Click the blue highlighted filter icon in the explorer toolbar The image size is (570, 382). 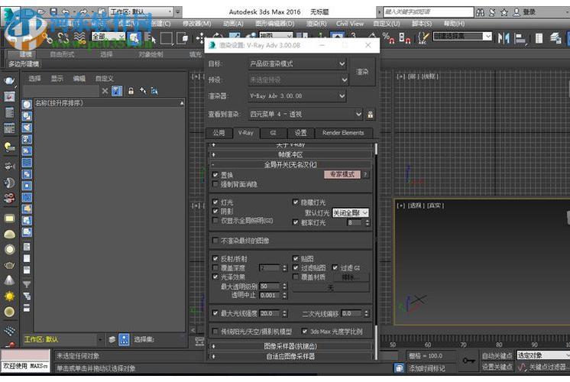click(117, 91)
